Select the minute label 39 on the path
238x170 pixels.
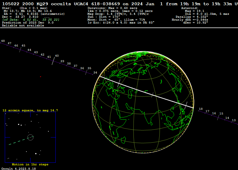coord(62,61)
